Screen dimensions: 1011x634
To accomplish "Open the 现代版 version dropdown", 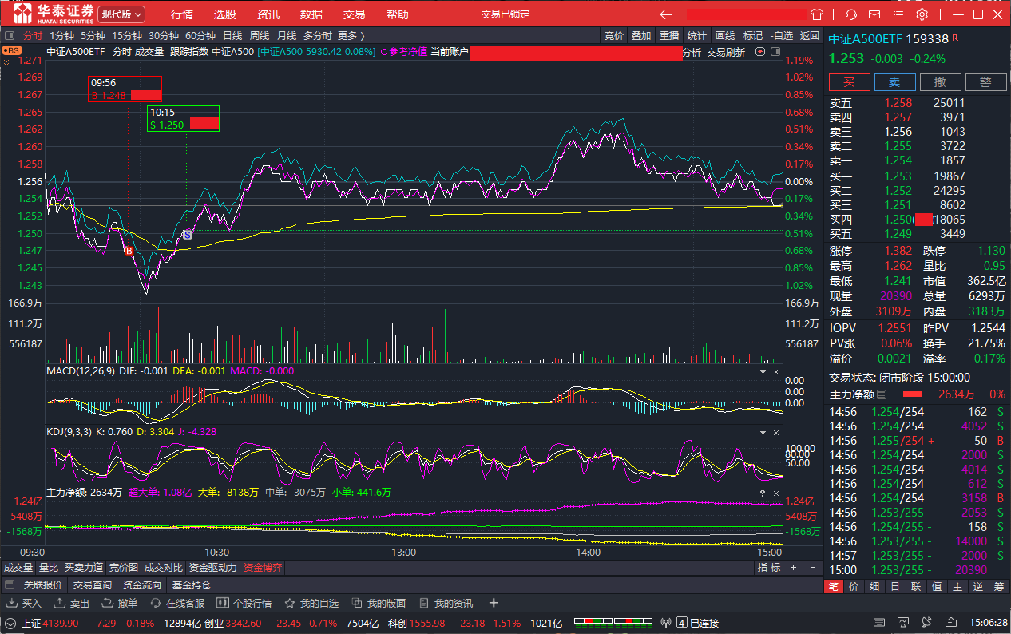I will tap(121, 14).
